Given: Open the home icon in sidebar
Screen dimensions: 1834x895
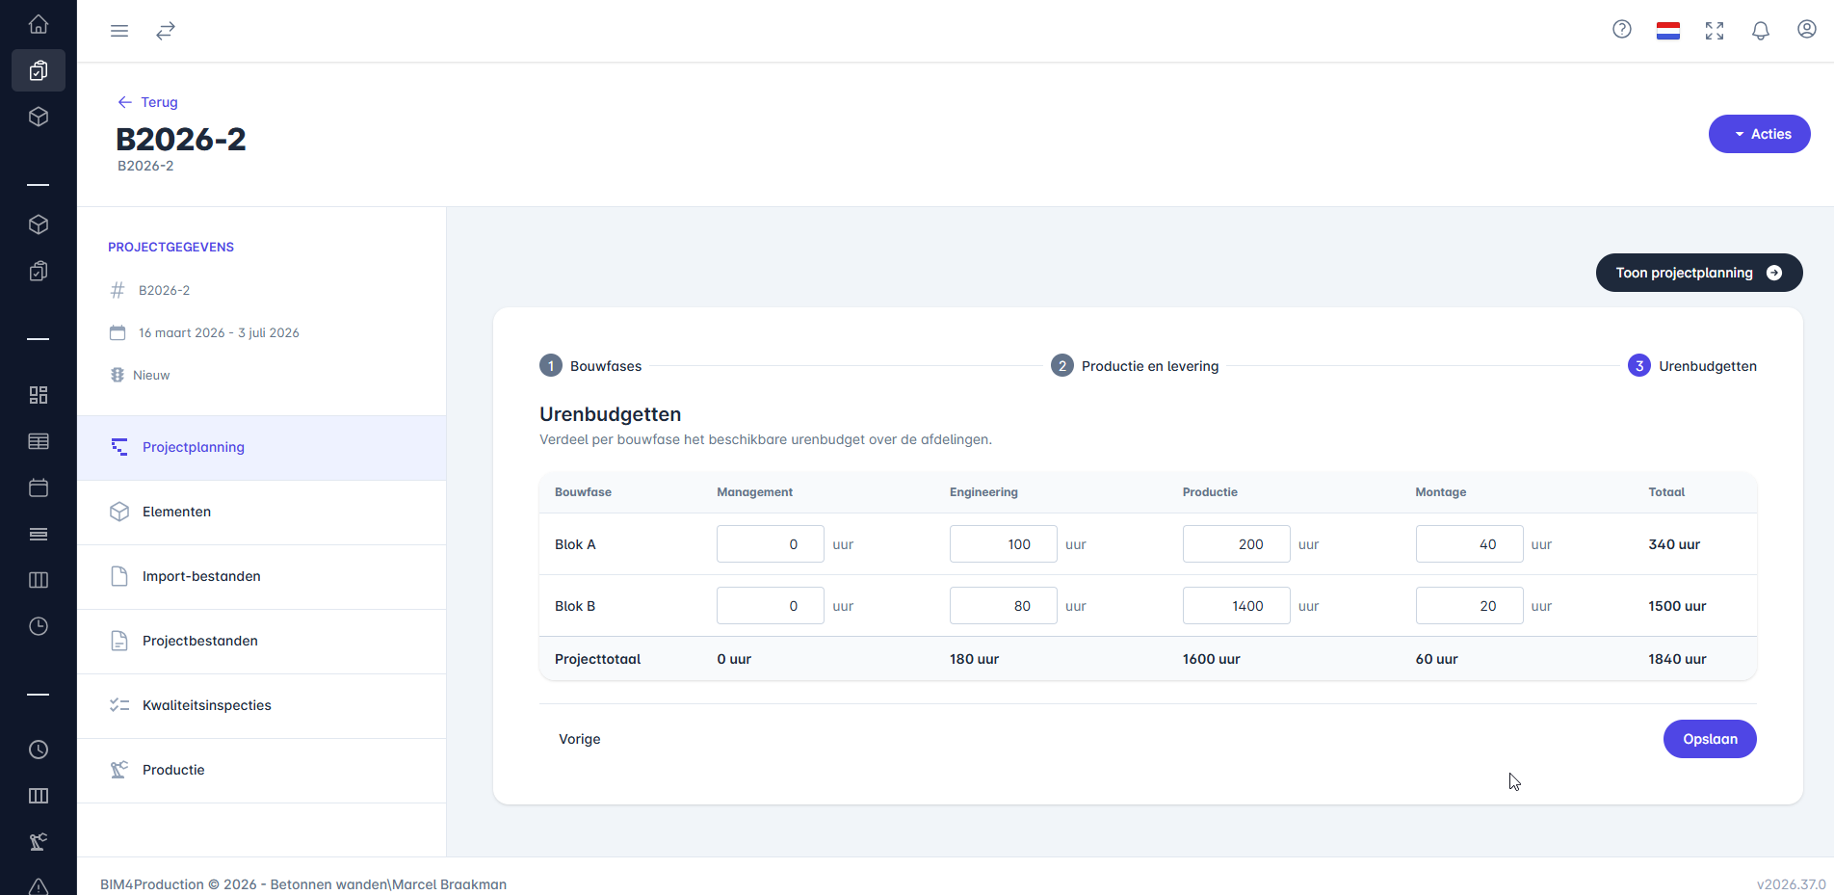Looking at the screenshot, I should point(39,24).
